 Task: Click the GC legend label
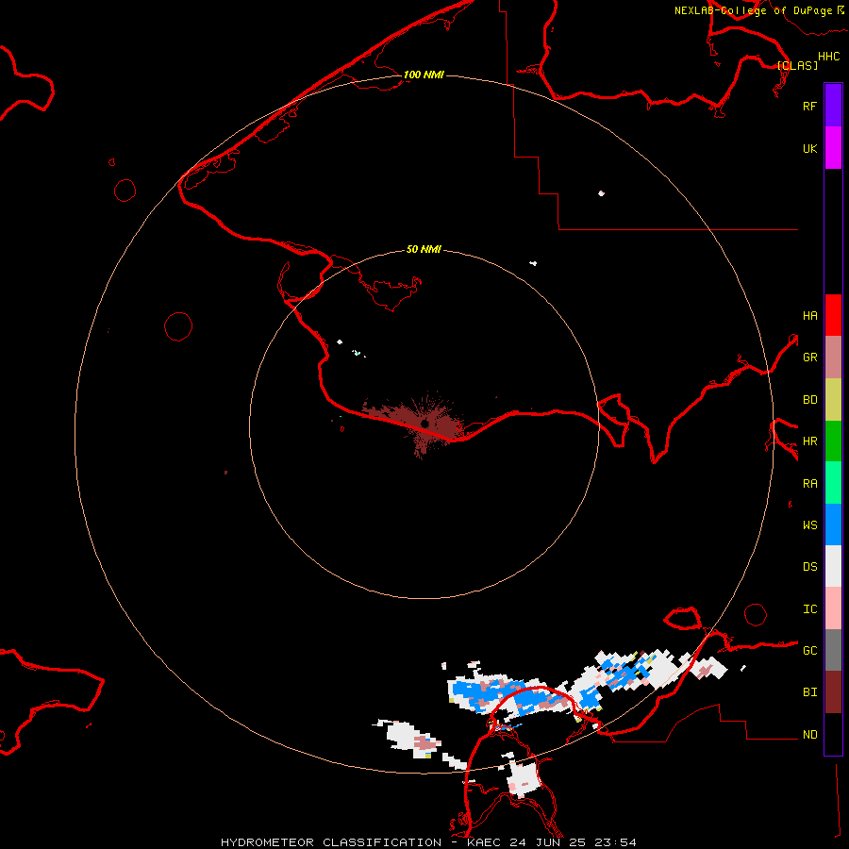[x=809, y=650]
